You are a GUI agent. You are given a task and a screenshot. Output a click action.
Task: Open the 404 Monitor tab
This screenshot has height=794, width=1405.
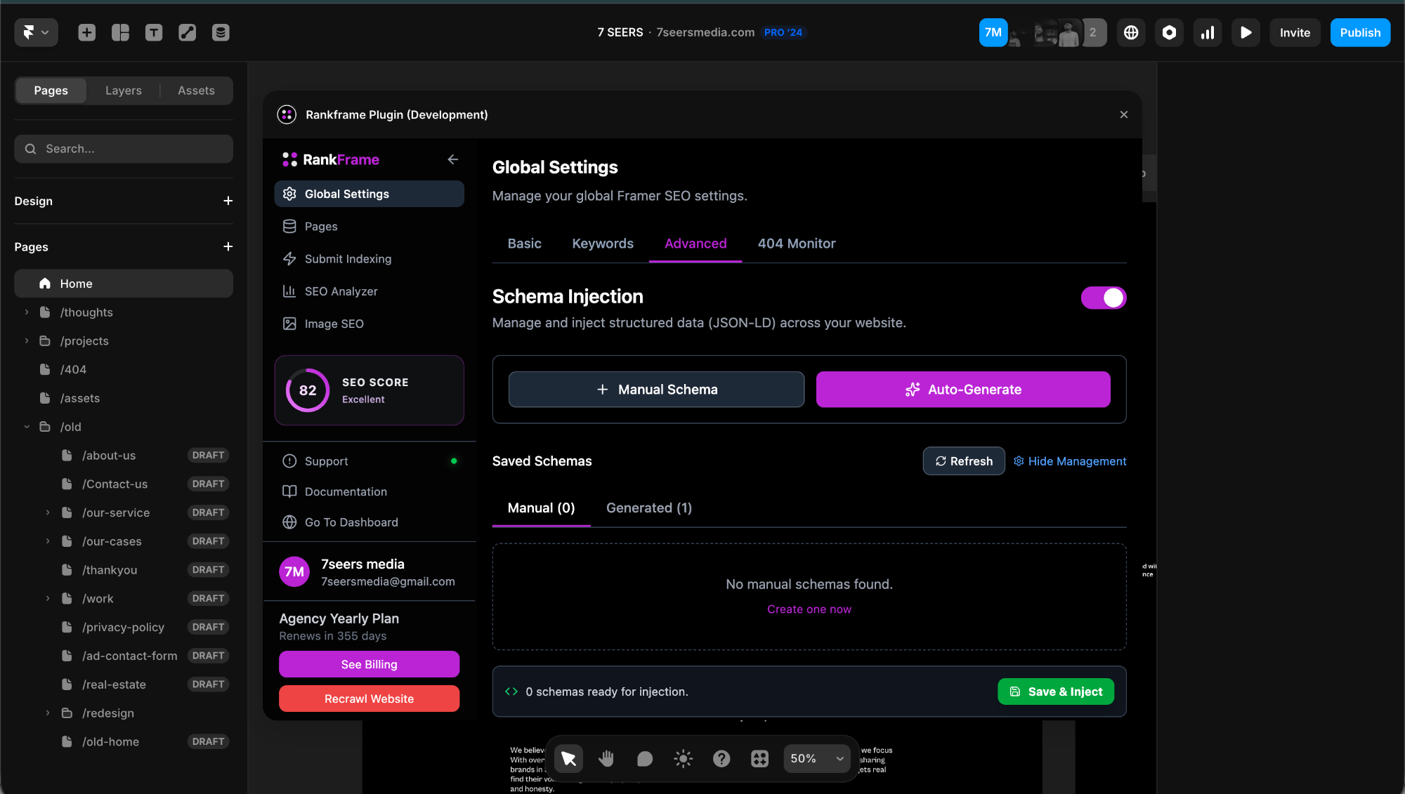coord(796,244)
